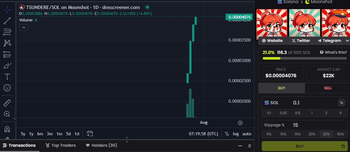Collapse the Volume indicator legend

pyautogui.click(x=24, y=28)
